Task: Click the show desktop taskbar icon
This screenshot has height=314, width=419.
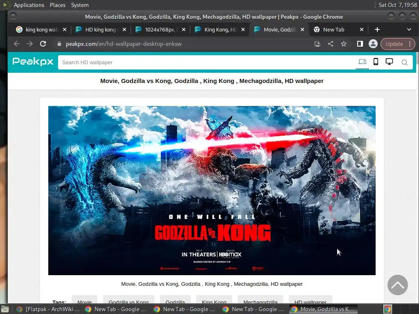Action: [5, 309]
